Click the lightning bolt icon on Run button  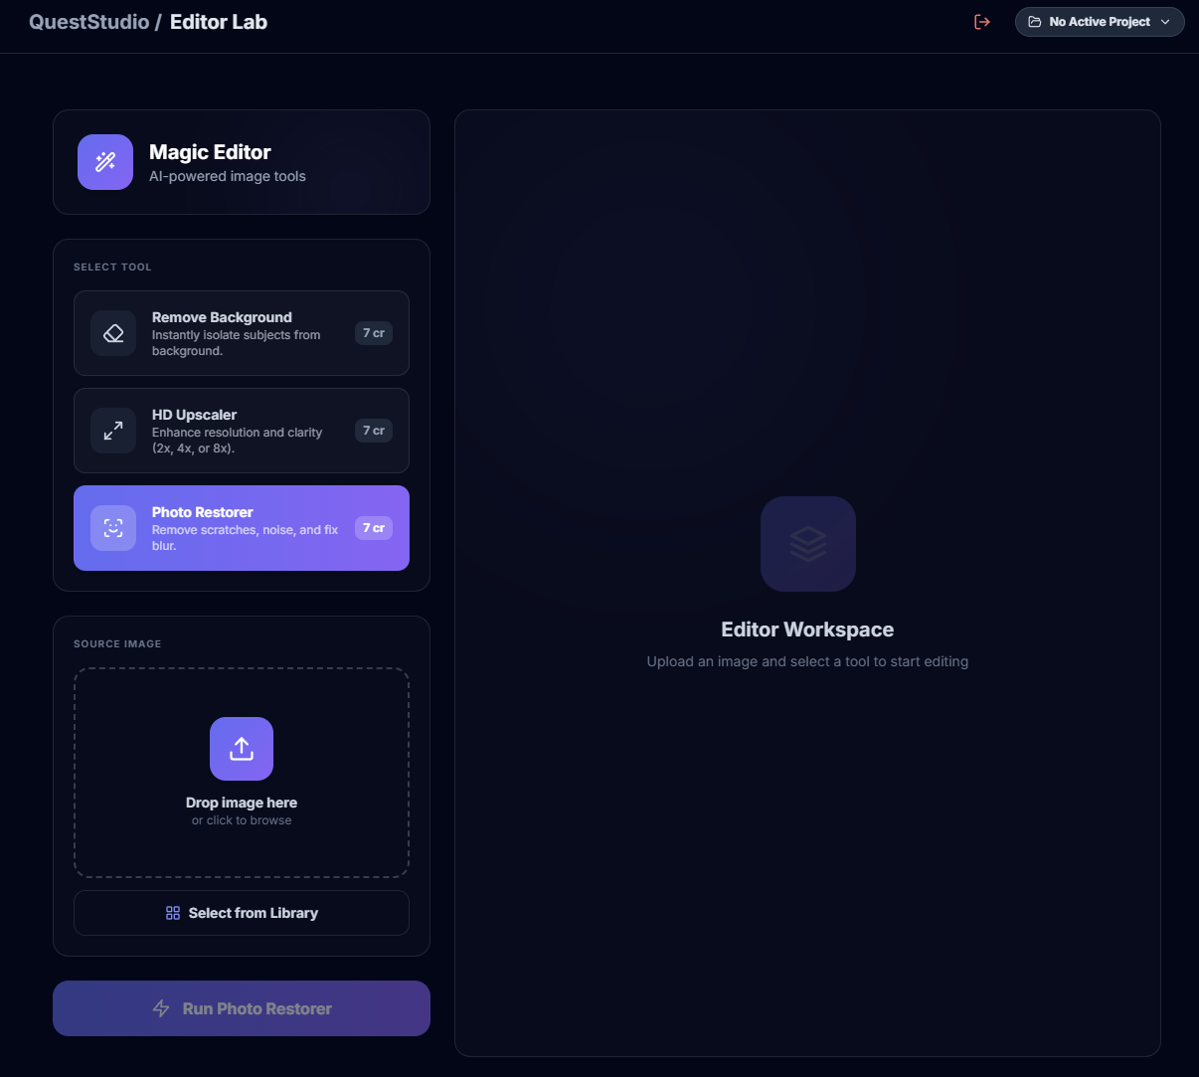tap(161, 1008)
